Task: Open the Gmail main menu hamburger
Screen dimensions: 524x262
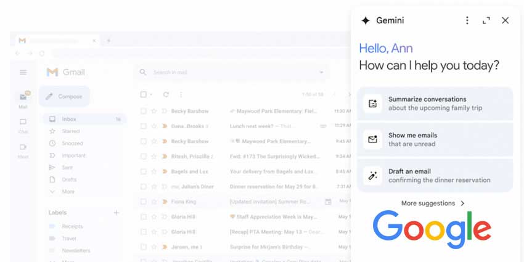Action: [x=23, y=72]
